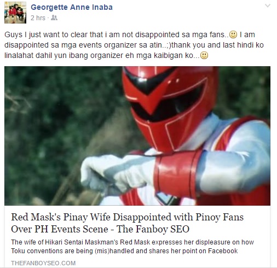The image size is (277, 268).
Task: Open the post options chevron dropdown
Action: [268, 6]
